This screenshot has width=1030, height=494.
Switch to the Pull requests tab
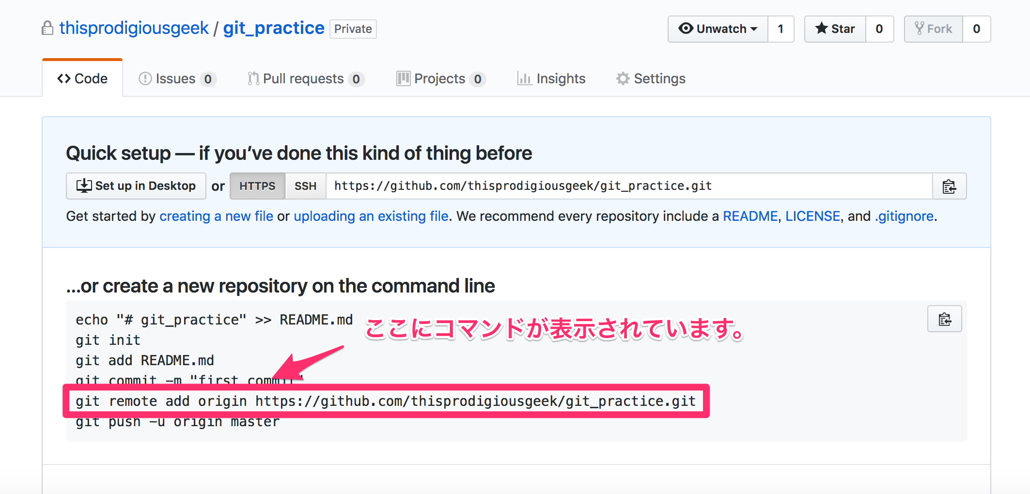tap(305, 78)
